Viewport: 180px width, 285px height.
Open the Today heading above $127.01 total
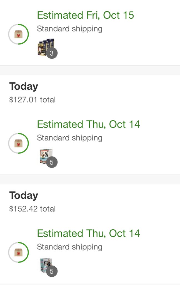(x=24, y=86)
